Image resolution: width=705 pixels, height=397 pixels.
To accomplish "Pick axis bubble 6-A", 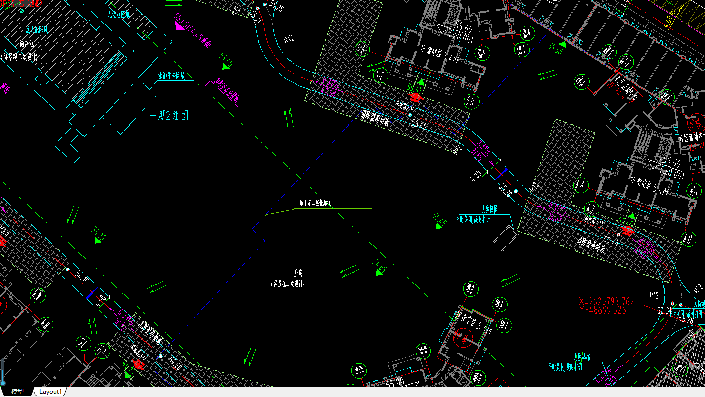I will pyautogui.click(x=580, y=185).
